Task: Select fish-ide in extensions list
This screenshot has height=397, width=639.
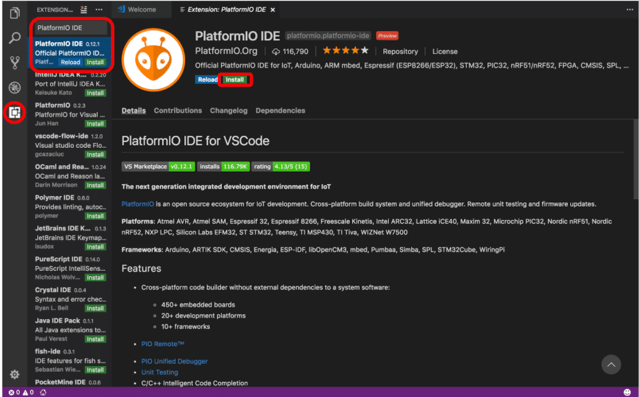Action: 70,361
